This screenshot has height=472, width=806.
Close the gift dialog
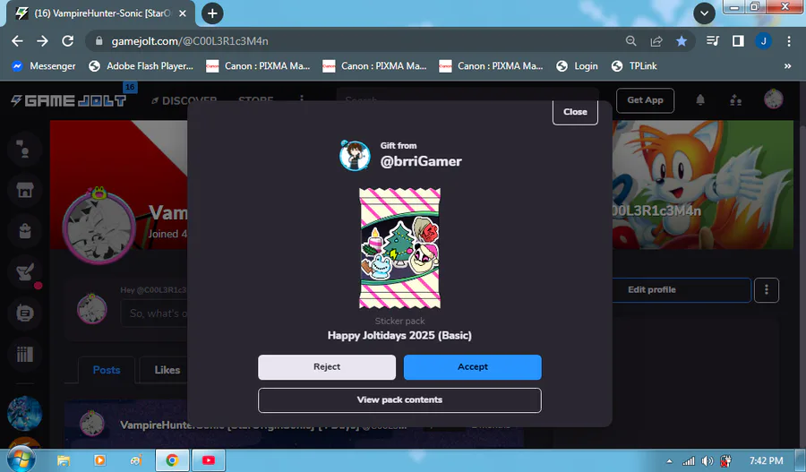click(x=575, y=112)
